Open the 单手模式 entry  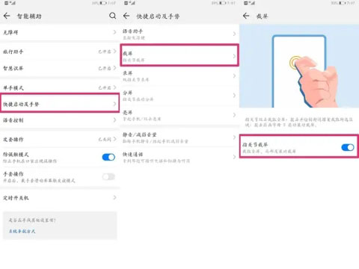click(60, 87)
